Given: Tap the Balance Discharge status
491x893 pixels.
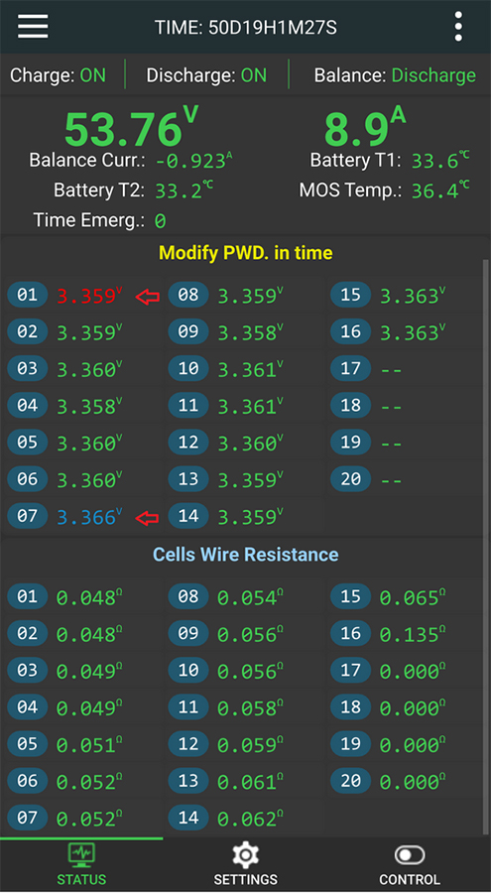Looking at the screenshot, I should click(x=395, y=75).
